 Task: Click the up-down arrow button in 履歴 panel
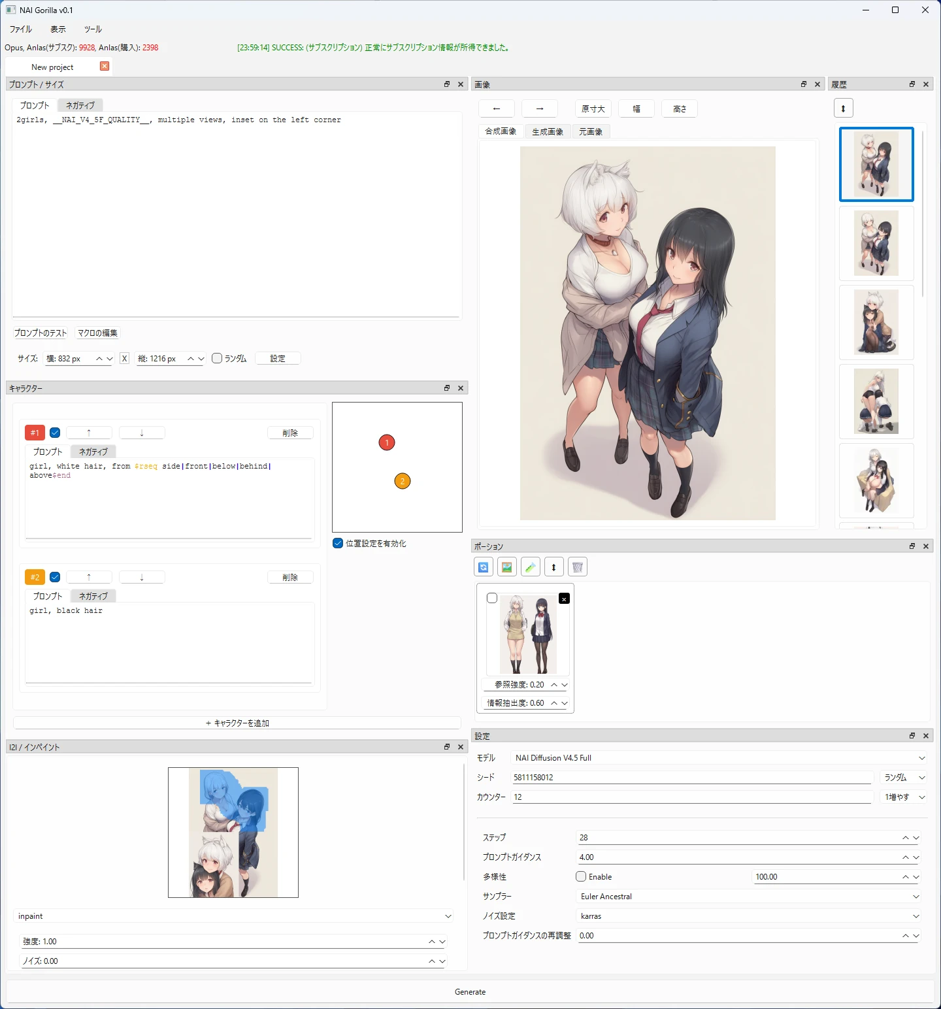(x=844, y=108)
